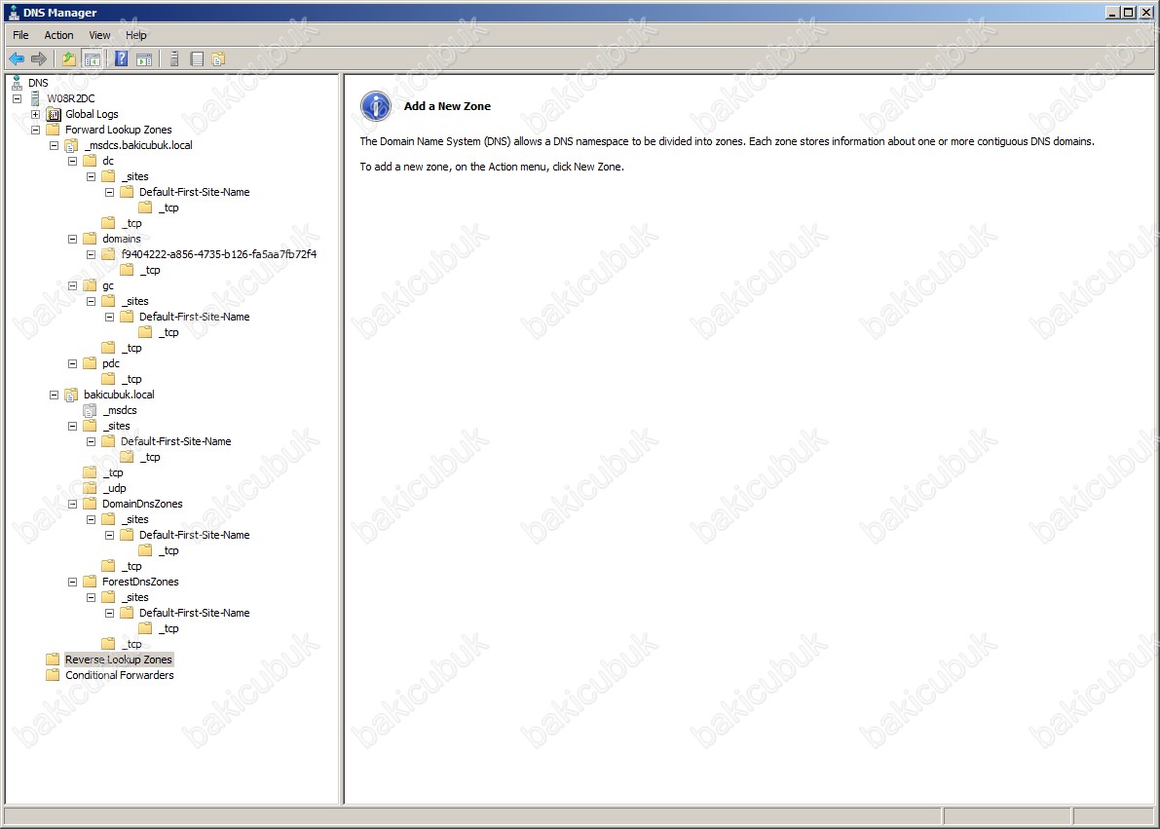This screenshot has width=1160, height=829.
Task: Collapse the Forward Lookup Zones node
Action: (x=36, y=130)
